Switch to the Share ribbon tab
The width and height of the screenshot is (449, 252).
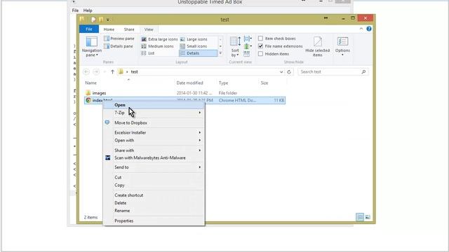[x=129, y=29]
